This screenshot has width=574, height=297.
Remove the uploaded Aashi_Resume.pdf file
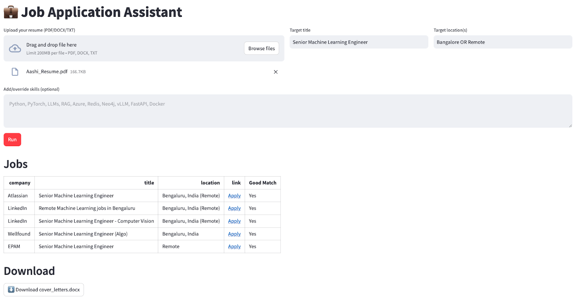tap(276, 72)
